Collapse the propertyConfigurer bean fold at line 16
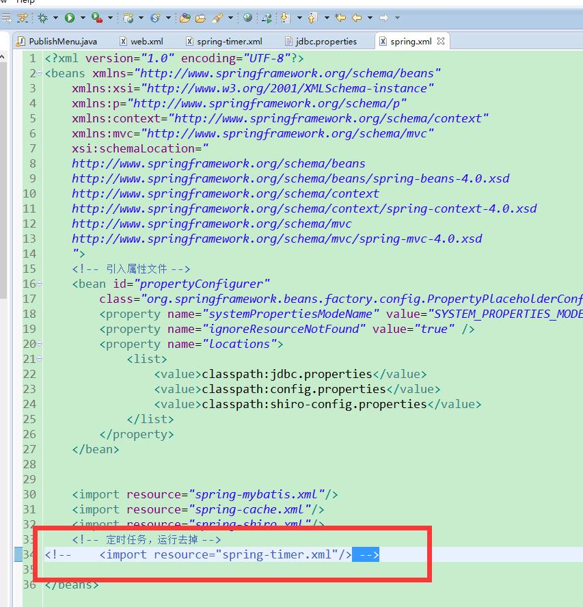 click(40, 284)
